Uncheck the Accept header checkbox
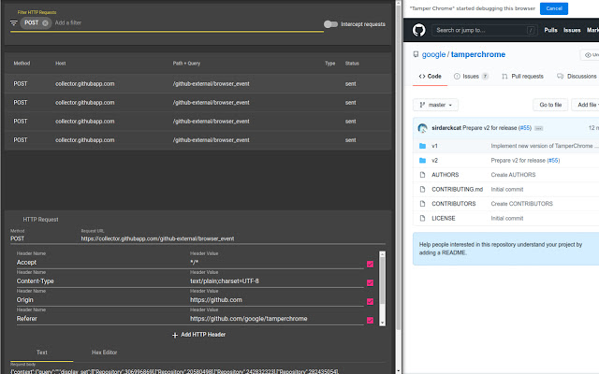The image size is (599, 374). point(371,264)
